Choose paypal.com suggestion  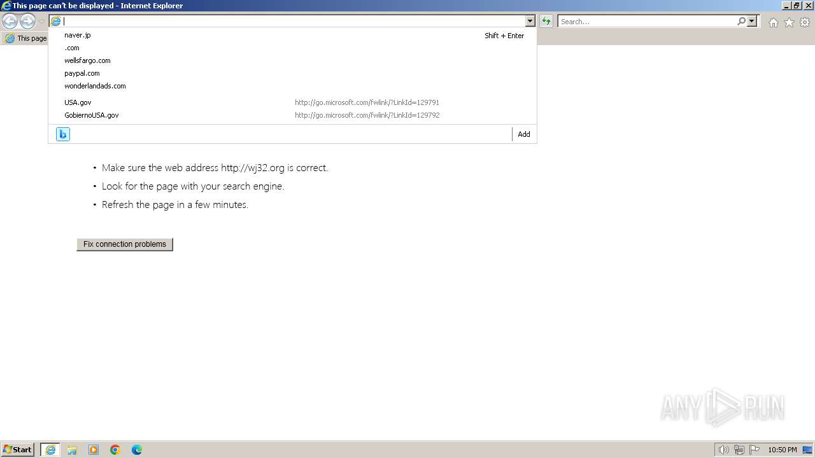coord(293,73)
